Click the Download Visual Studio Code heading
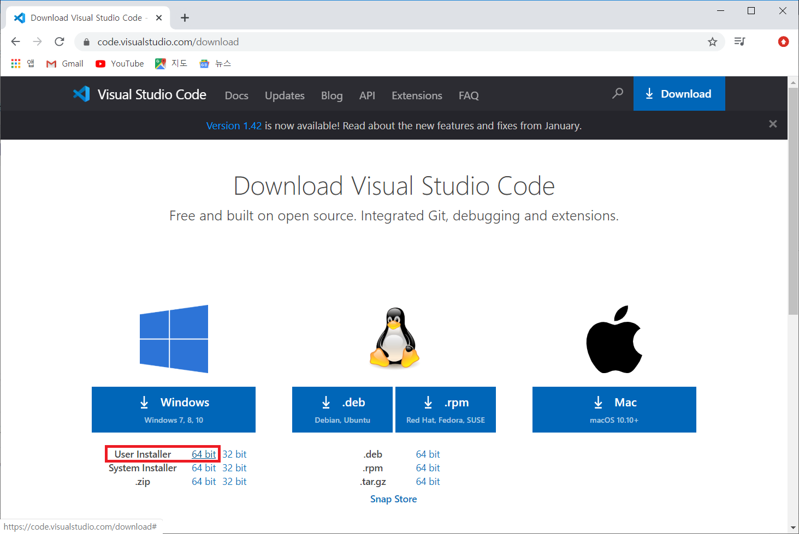The height and width of the screenshot is (534, 799). click(394, 186)
